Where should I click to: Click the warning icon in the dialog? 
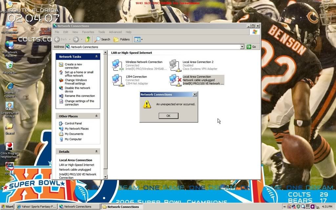(147, 104)
